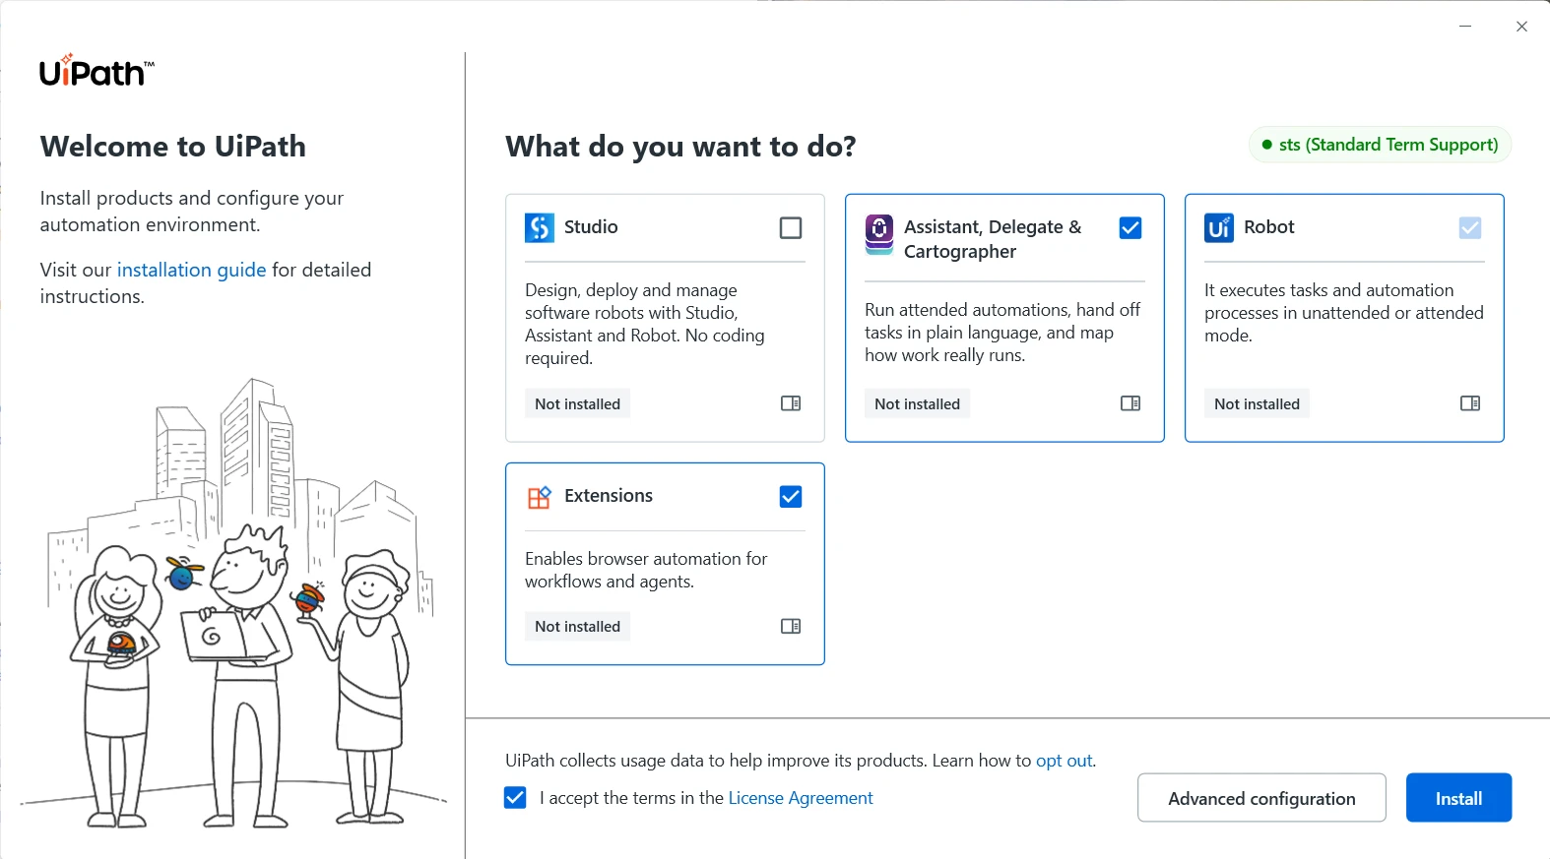Click the What do you want to do heading
1550x859 pixels.
click(680, 147)
